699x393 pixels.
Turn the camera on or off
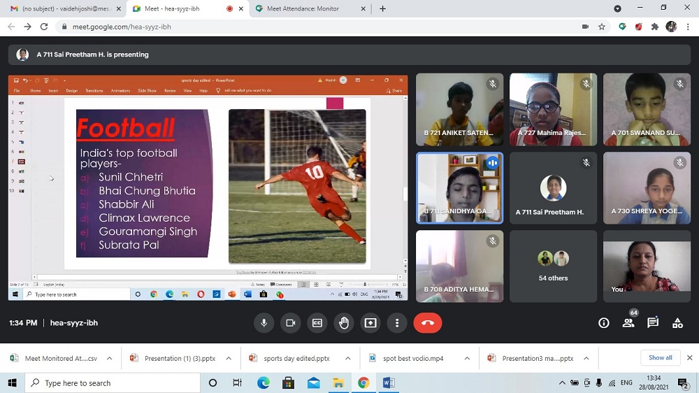click(290, 323)
